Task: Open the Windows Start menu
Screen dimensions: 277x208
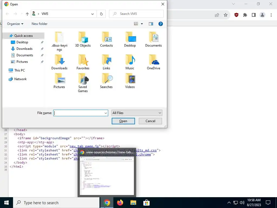Action: pos(6,203)
